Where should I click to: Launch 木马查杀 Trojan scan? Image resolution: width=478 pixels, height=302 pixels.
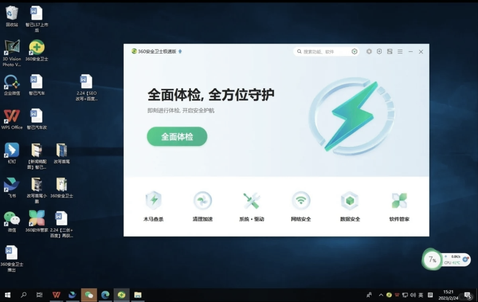coord(153,204)
